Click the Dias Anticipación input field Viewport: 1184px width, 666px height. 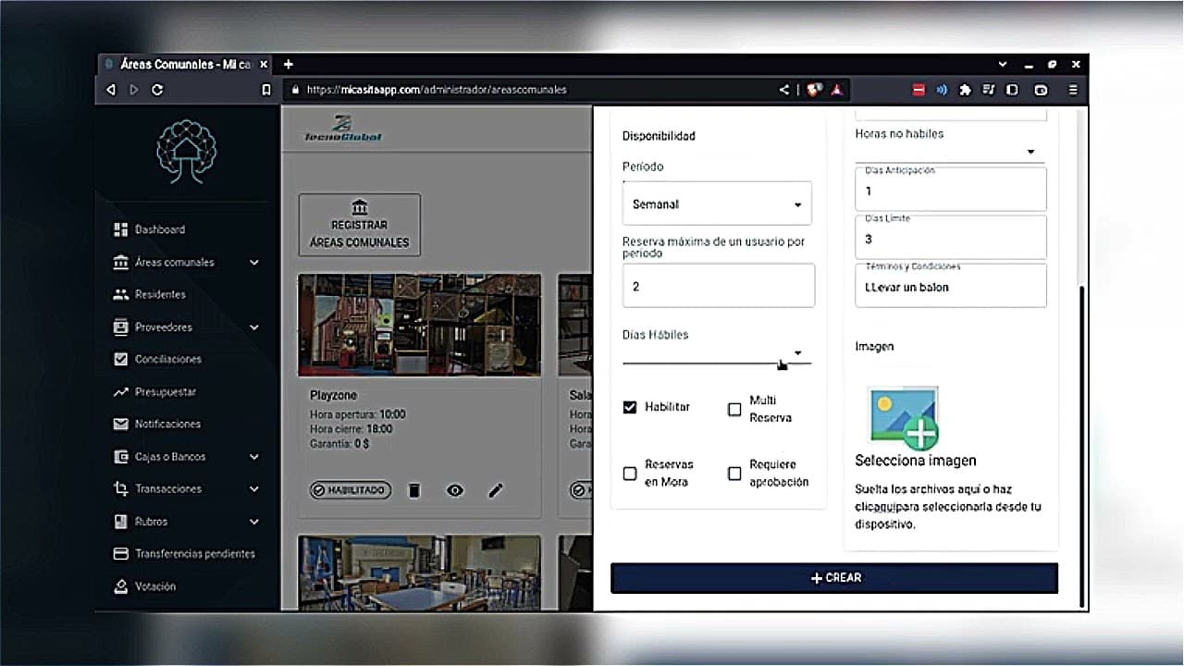[x=951, y=189]
